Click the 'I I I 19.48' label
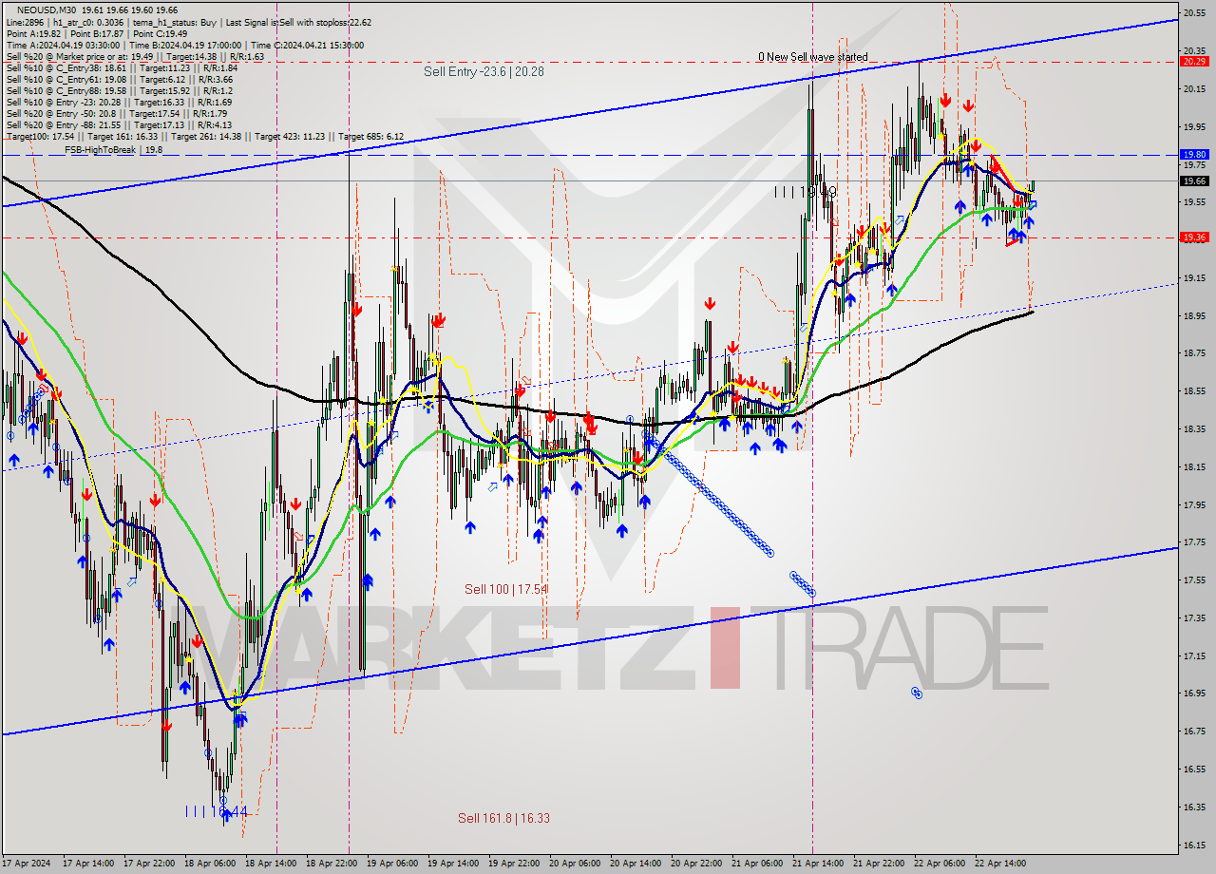This screenshot has height=874, width=1216. point(805,192)
